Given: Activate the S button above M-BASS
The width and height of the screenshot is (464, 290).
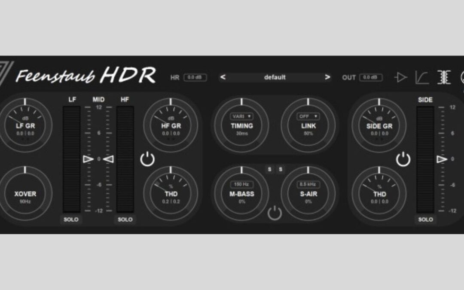Looking at the screenshot, I should point(269,169).
